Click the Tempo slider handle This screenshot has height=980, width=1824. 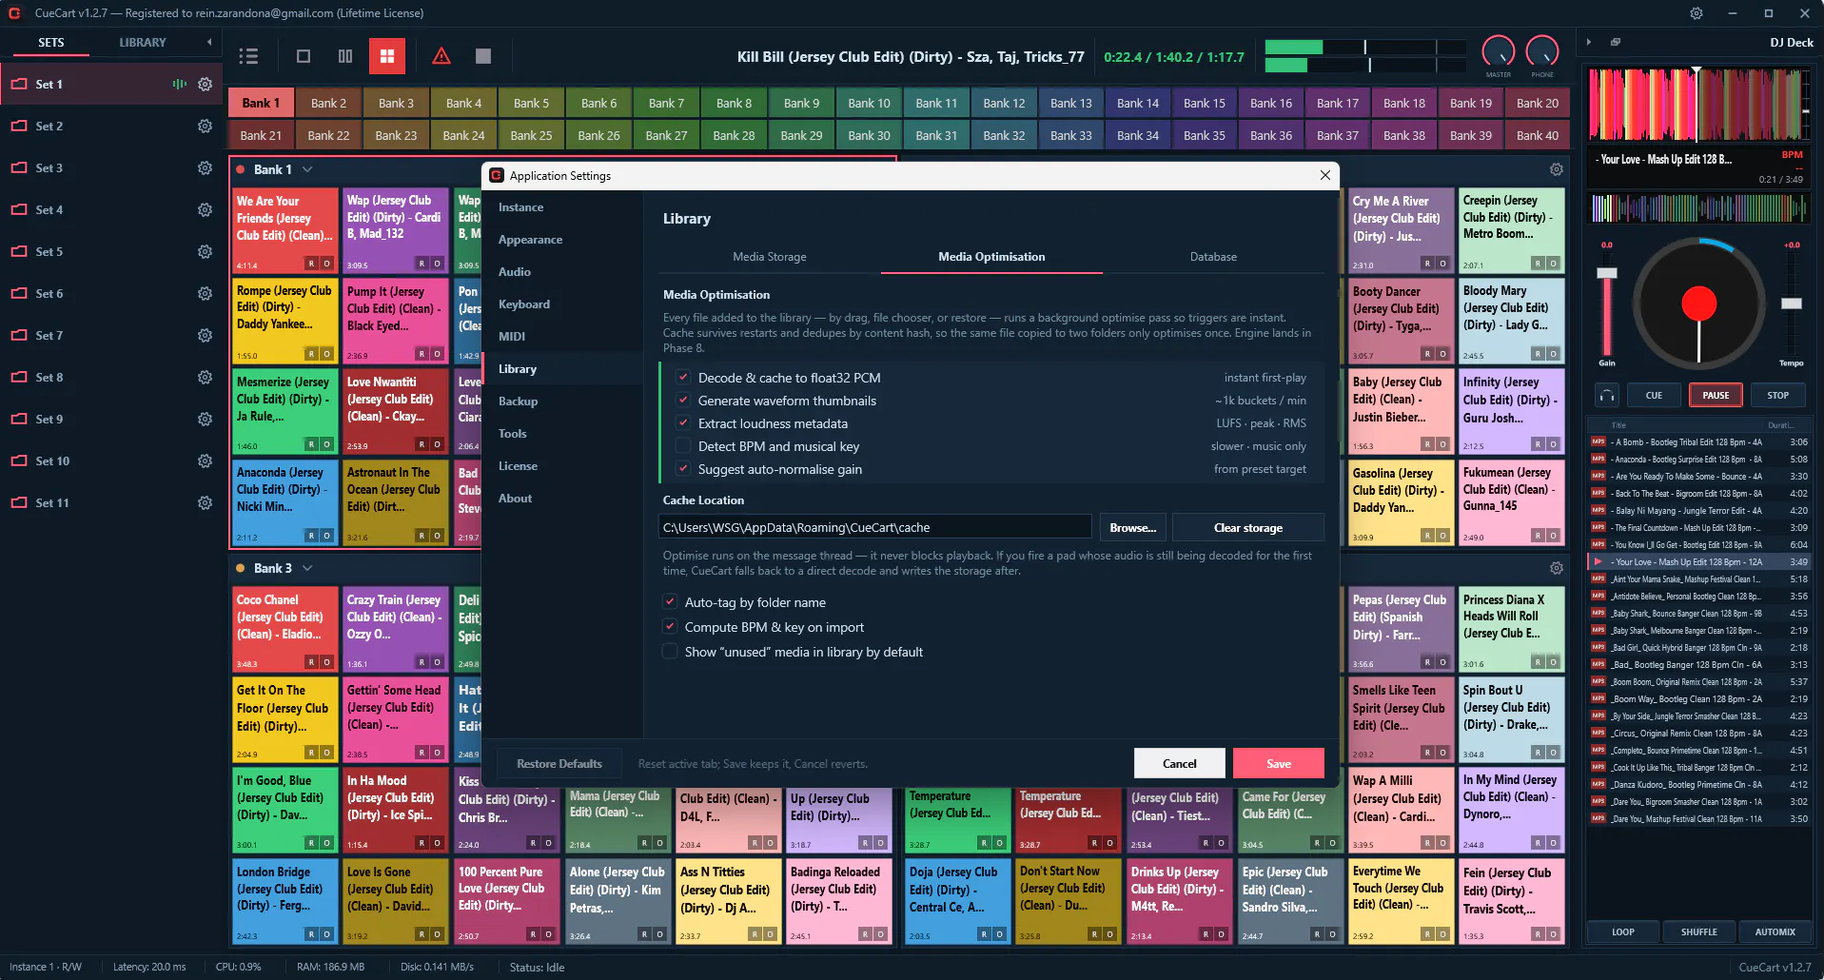pos(1792,304)
